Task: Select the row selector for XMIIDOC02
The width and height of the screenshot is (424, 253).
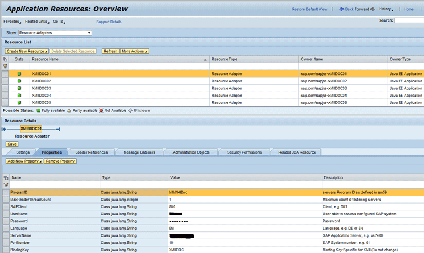Action: 5,81
